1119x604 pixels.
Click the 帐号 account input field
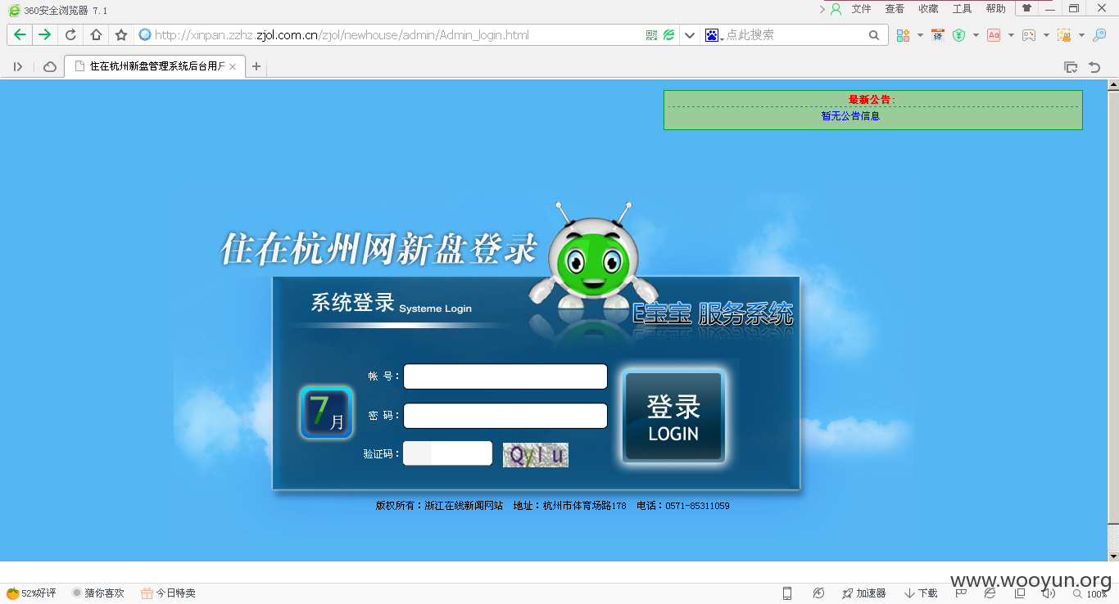click(x=505, y=376)
